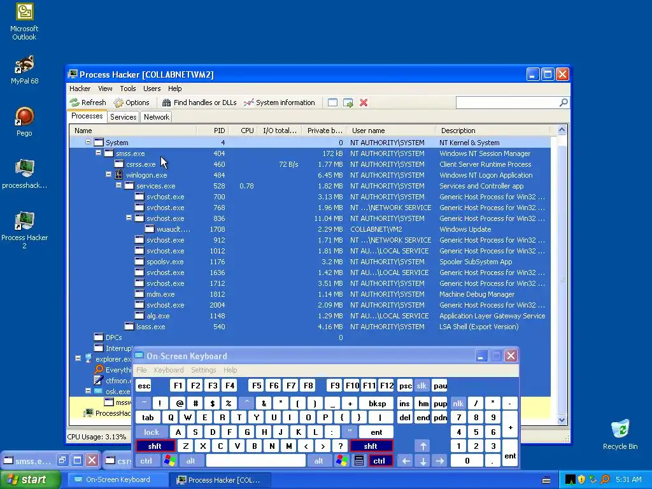This screenshot has height=489, width=652.
Task: Click the search magnifier icon
Action: point(563,103)
